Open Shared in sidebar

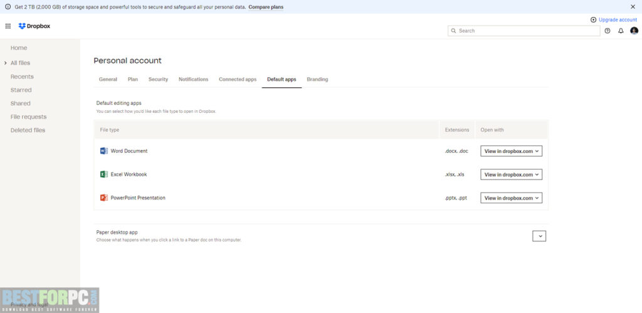pos(21,103)
